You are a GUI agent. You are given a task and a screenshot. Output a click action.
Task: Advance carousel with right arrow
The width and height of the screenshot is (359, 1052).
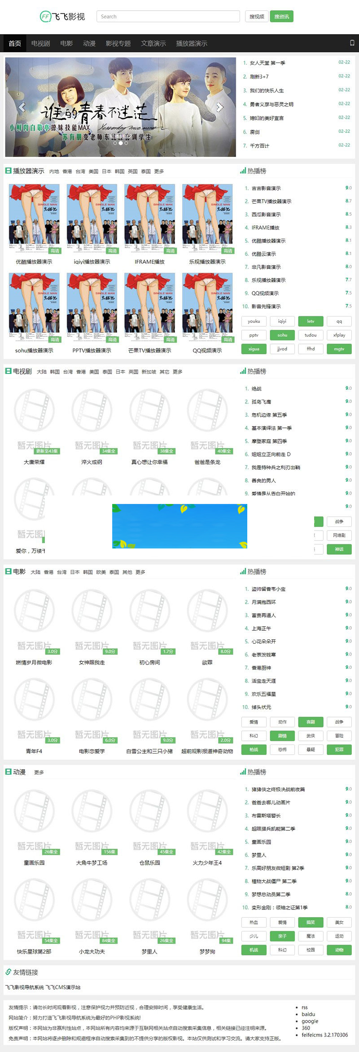tap(219, 107)
